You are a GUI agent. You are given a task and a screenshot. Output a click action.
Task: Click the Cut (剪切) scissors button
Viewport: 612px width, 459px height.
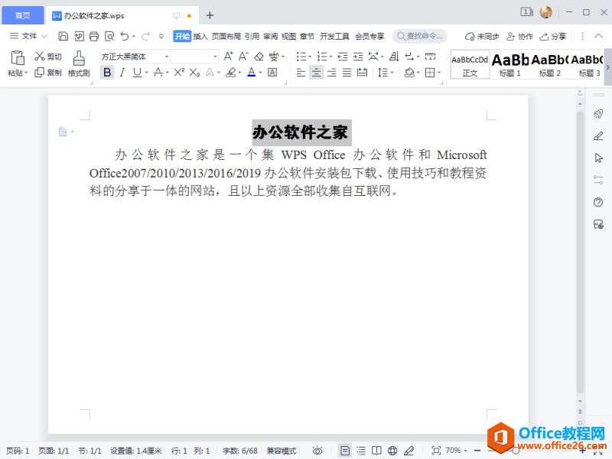coord(47,57)
